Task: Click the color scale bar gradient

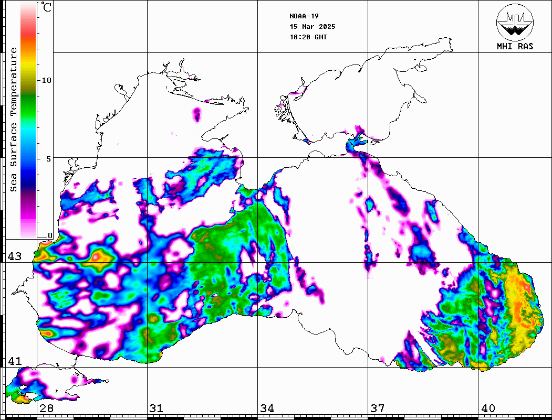Action: pyautogui.click(x=28, y=120)
